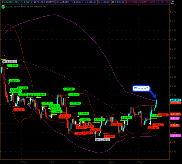
Task: Select the green 1.2597 price label
Action: tap(13, 65)
